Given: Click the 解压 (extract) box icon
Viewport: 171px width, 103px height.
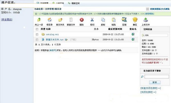Looking at the screenshot, I should (135, 20).
